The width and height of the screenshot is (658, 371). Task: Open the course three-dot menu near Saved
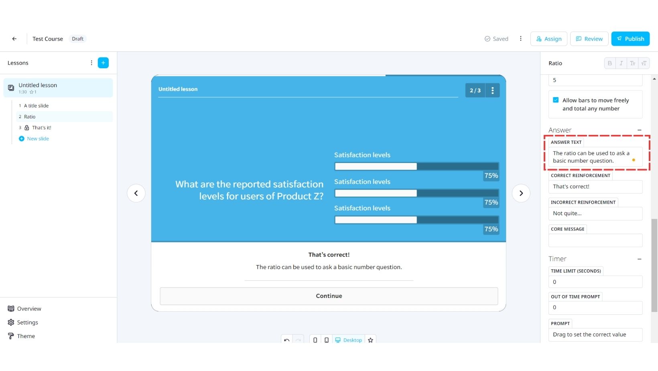pos(520,39)
